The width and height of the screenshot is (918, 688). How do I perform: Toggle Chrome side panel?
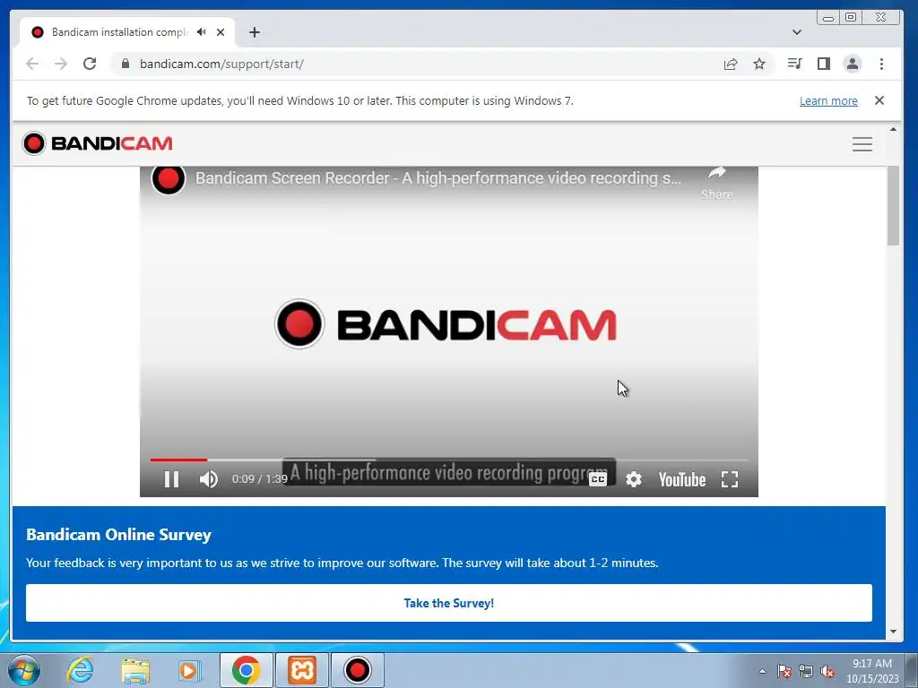coord(824,64)
